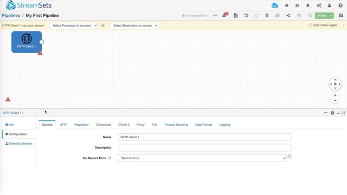This screenshot has height=195, width=347.
Task: Click the Name input field
Action: pyautogui.click(x=204, y=137)
